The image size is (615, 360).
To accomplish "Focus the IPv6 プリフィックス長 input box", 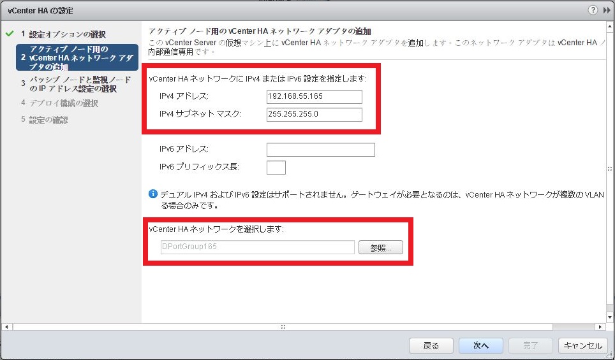I will point(276,168).
